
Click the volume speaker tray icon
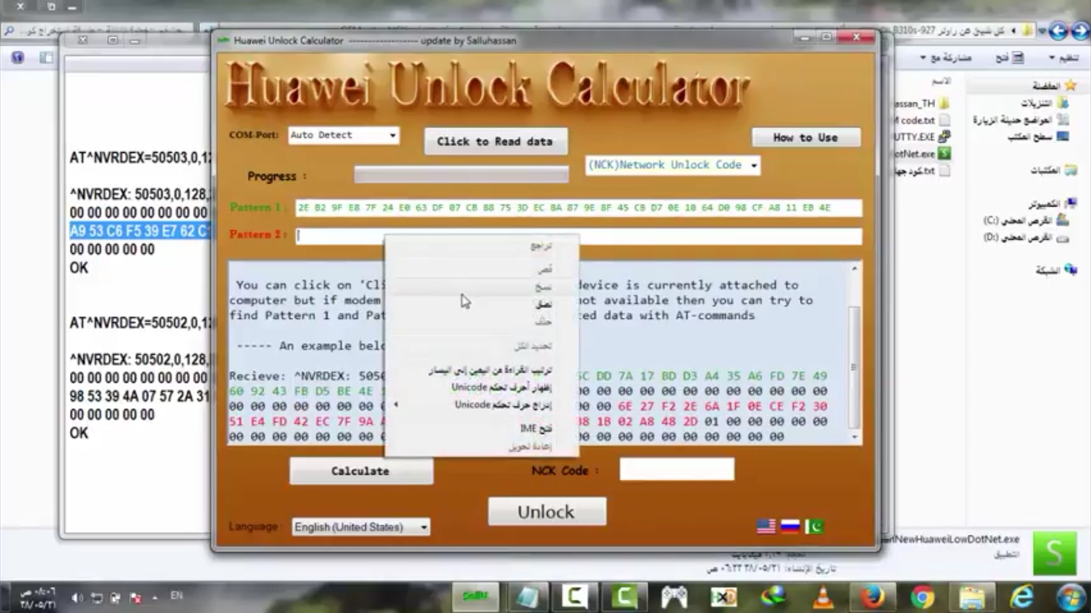77,598
